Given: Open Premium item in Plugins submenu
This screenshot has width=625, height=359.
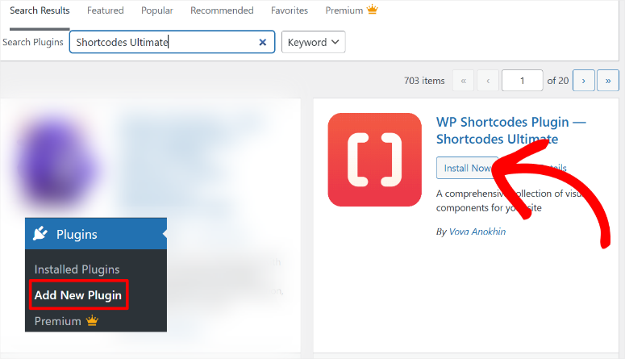Looking at the screenshot, I should (66, 321).
